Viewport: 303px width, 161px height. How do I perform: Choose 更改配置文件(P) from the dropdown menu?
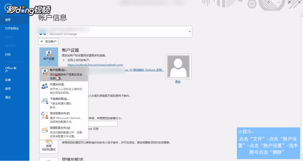(64, 118)
